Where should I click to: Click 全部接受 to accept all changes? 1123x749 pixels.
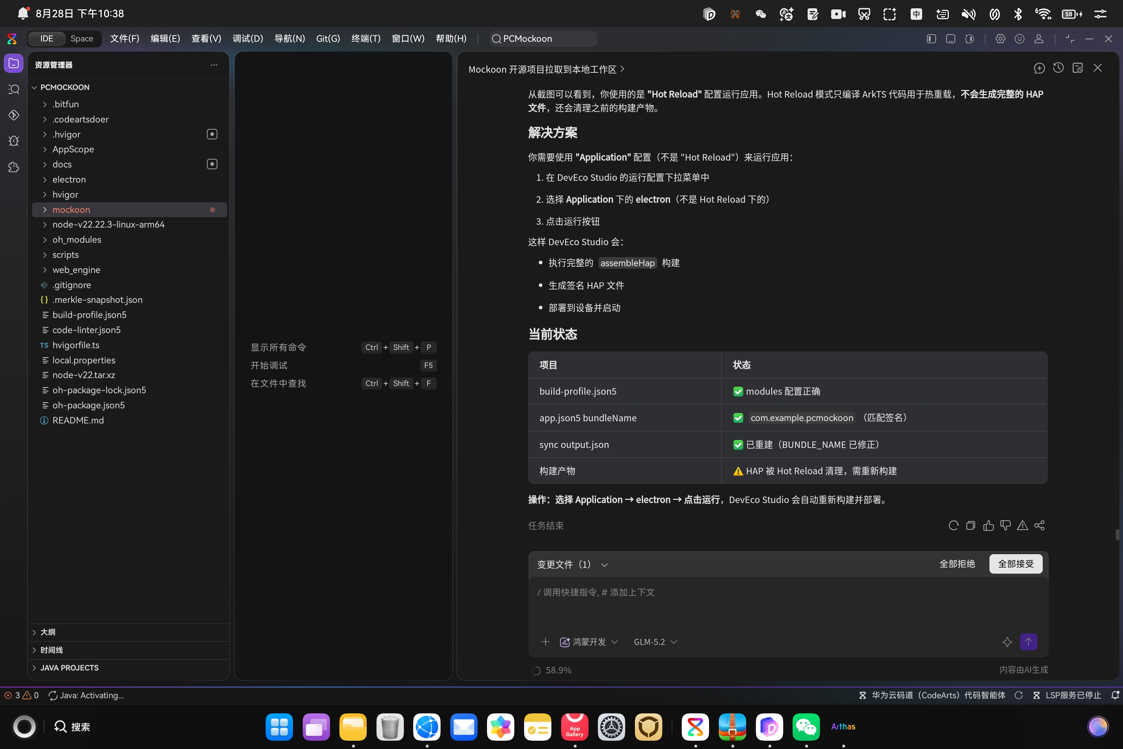pos(1016,564)
